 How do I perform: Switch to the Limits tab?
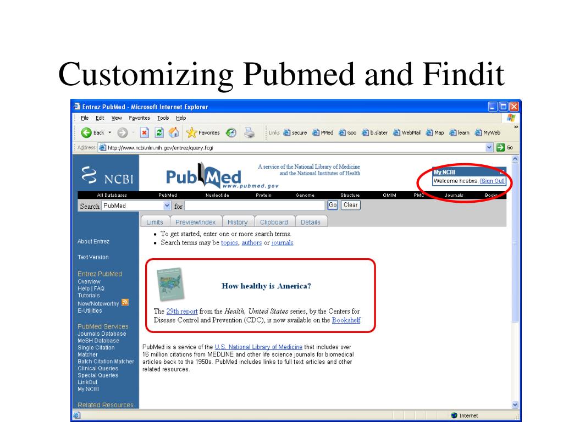[x=154, y=222]
